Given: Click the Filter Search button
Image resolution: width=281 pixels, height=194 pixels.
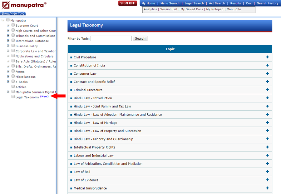Looking at the screenshot, I should pos(140,38).
